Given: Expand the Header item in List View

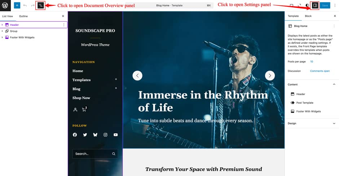Looking at the screenshot, I should (x=2, y=25).
